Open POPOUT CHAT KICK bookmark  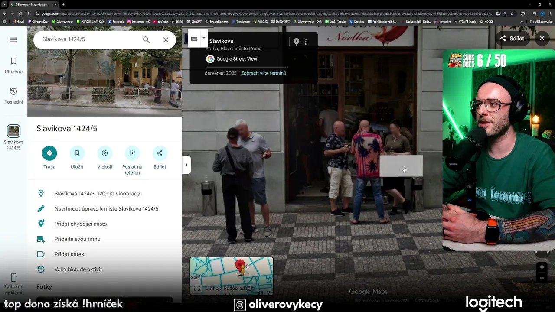coord(91,21)
